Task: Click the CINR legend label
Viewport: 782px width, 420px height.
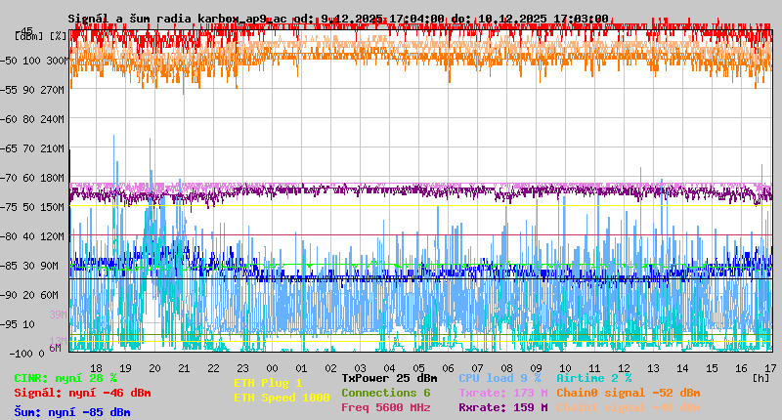Action: tap(65, 378)
